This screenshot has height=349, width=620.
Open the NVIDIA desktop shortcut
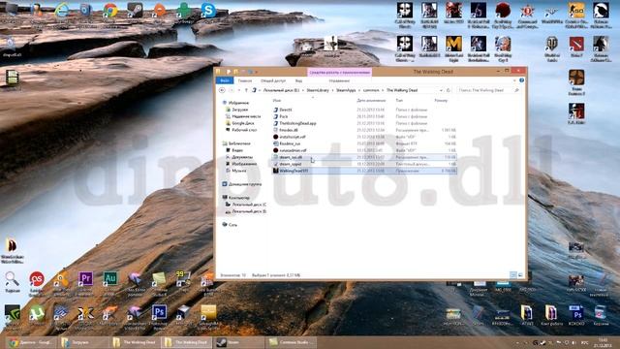coord(13,316)
